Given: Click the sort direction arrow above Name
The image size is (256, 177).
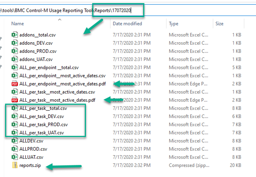Looking at the screenshot, I should (x=60, y=20).
